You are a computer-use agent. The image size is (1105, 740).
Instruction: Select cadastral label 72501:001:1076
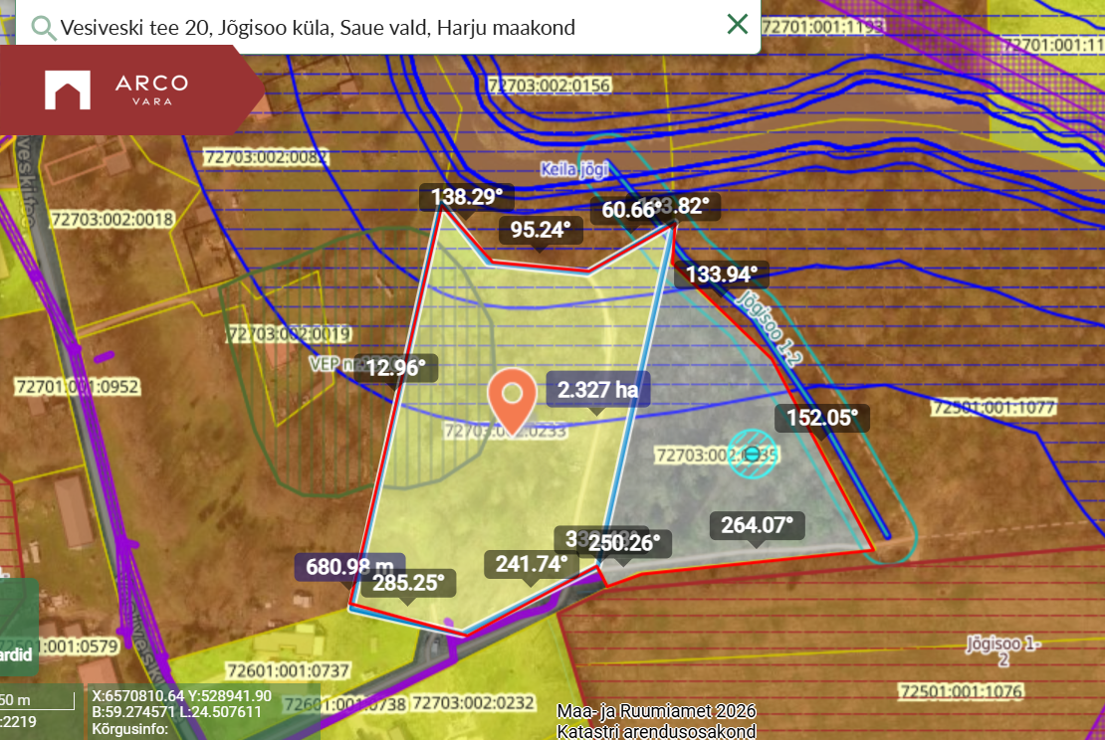tap(961, 691)
